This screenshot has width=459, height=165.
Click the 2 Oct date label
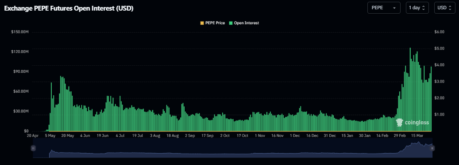[225, 136]
